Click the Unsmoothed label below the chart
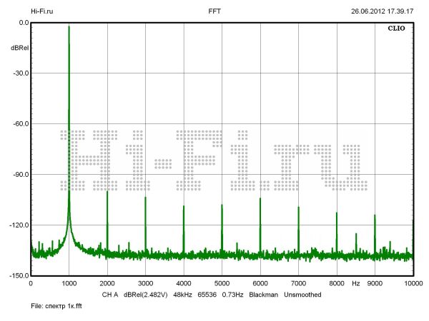This screenshot has width=429, height=321. click(307, 294)
